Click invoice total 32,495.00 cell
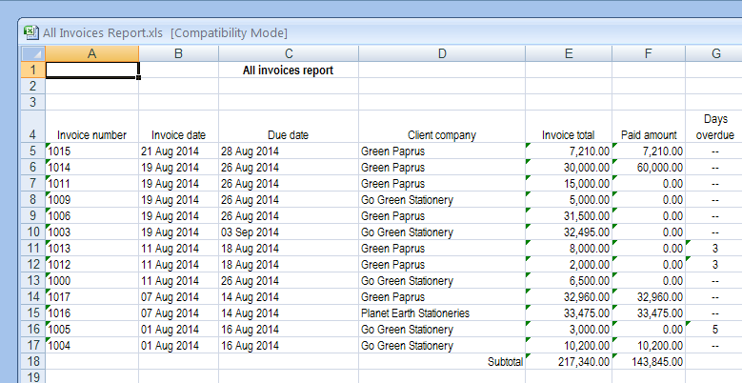 pyautogui.click(x=569, y=232)
